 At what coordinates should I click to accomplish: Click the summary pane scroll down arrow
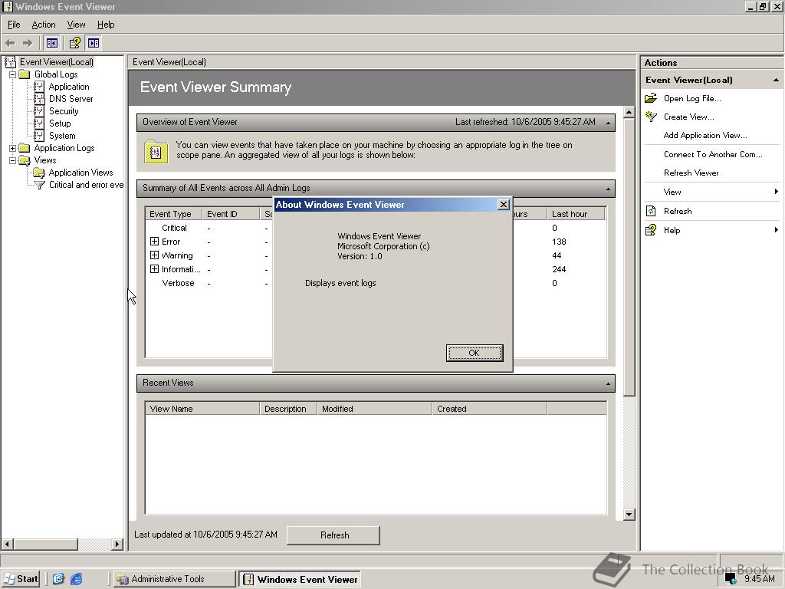pyautogui.click(x=629, y=515)
